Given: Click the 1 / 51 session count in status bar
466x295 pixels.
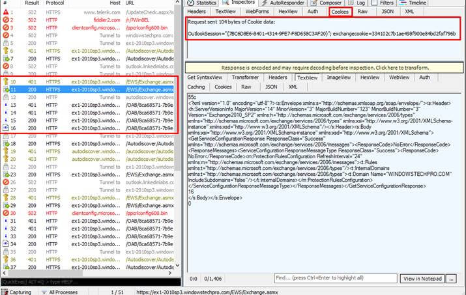Looking at the screenshot, I should pos(117,292).
